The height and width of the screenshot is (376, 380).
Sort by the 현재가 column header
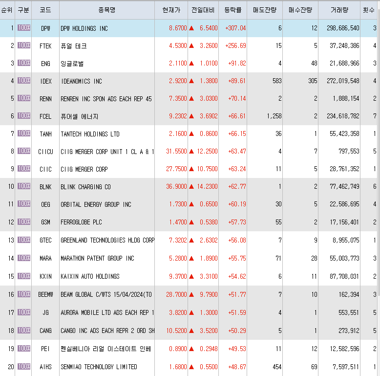[171, 10]
